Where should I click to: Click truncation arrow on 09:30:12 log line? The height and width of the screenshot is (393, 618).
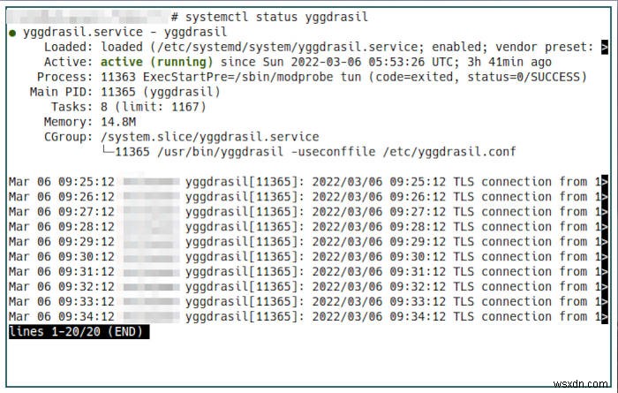604,257
